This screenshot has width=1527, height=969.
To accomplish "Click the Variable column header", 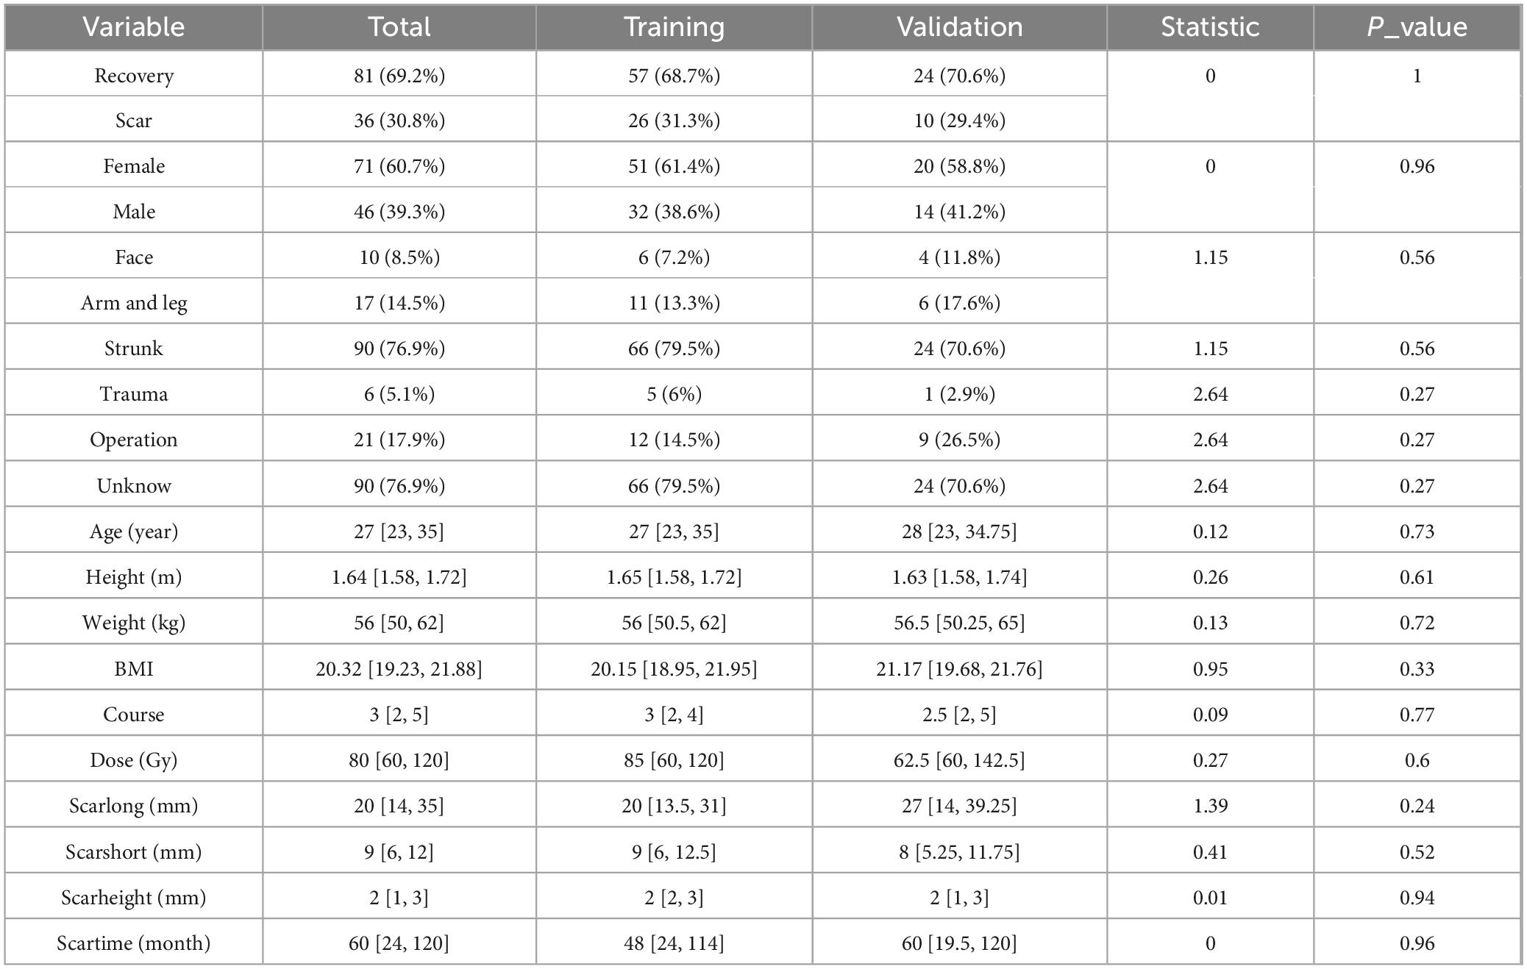I will [134, 27].
